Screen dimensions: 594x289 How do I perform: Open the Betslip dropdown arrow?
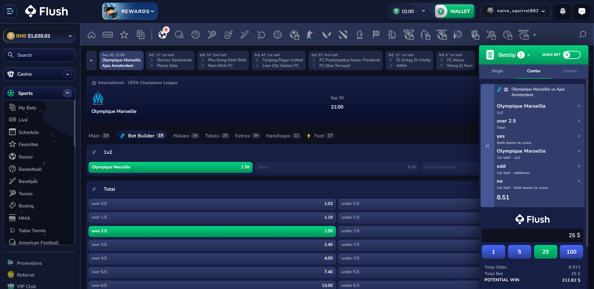529,55
